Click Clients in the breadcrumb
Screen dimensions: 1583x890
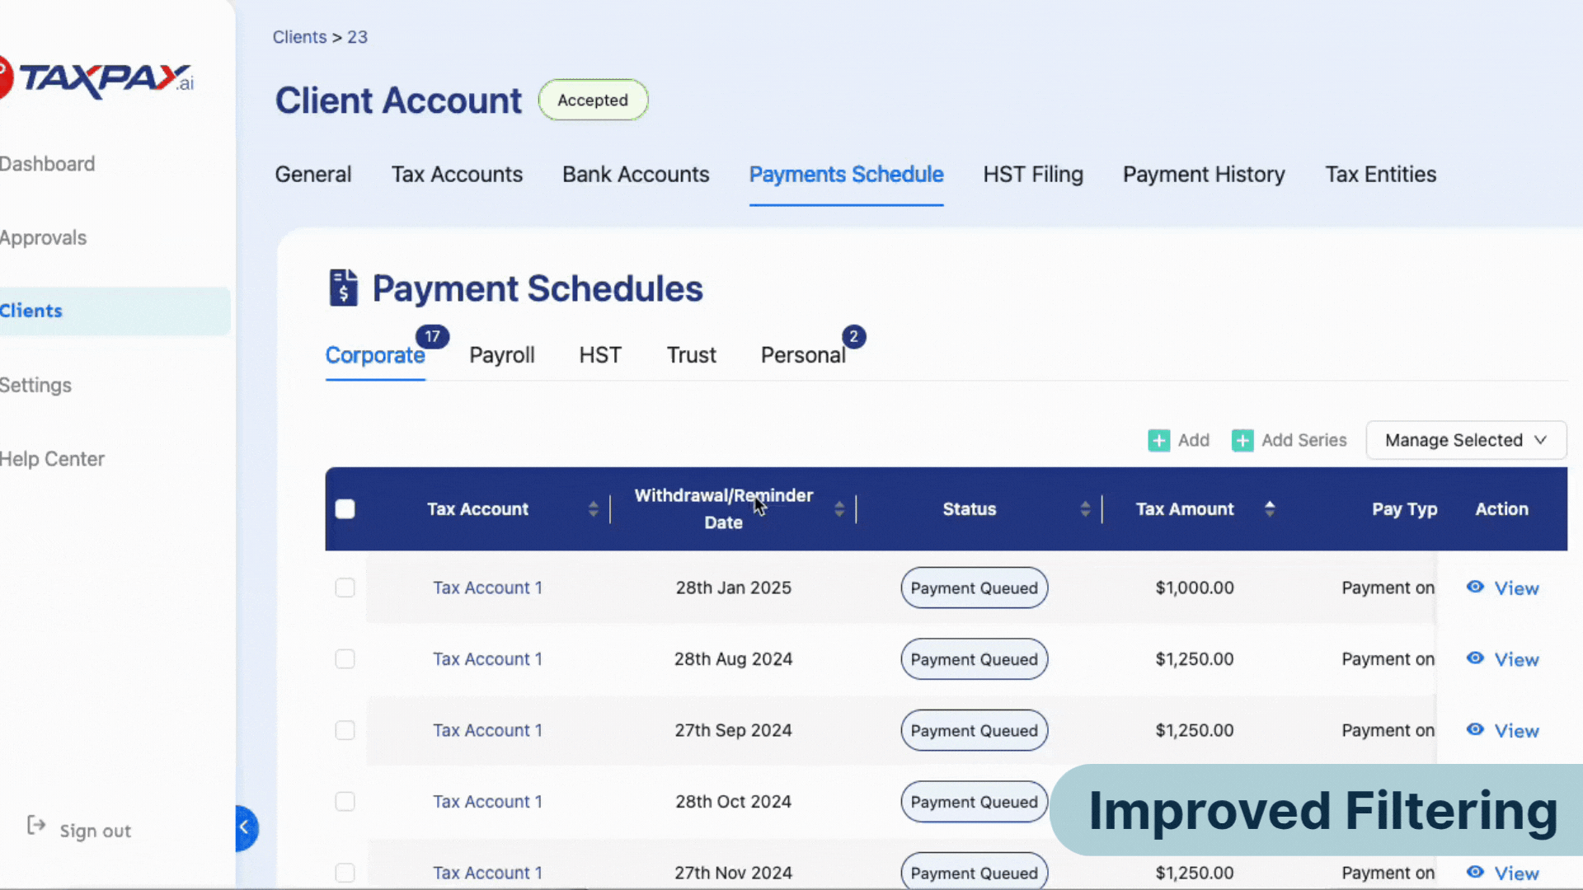coord(299,37)
